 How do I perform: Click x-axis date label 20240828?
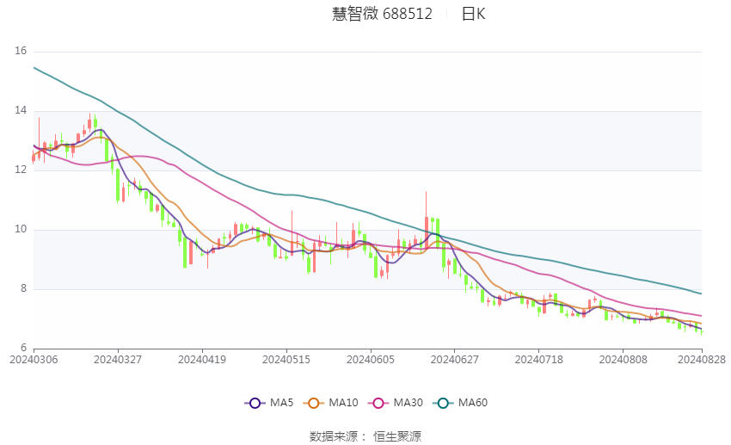(702, 360)
